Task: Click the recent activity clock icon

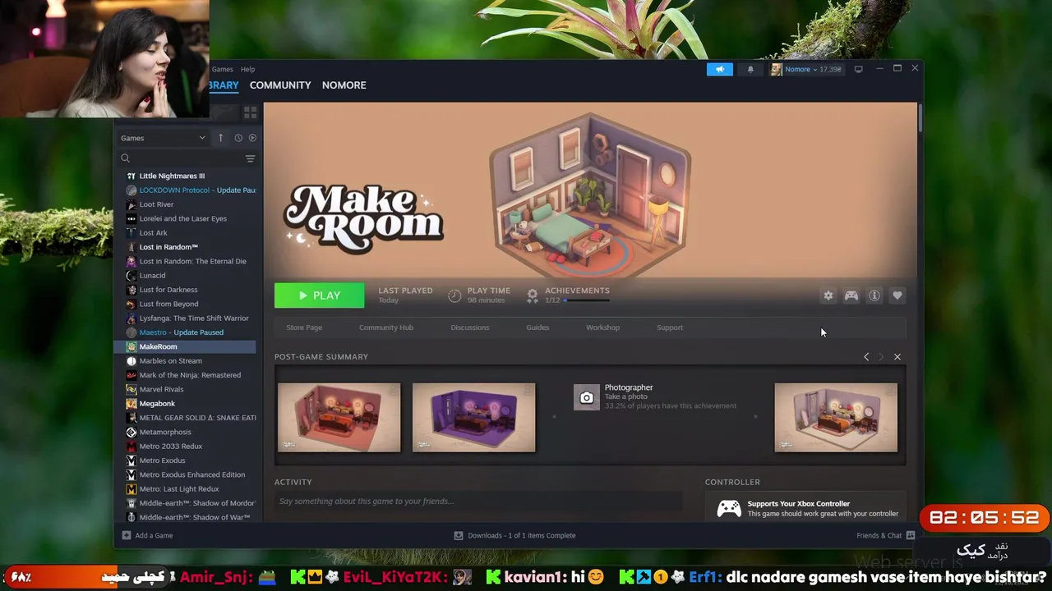Action: click(238, 138)
